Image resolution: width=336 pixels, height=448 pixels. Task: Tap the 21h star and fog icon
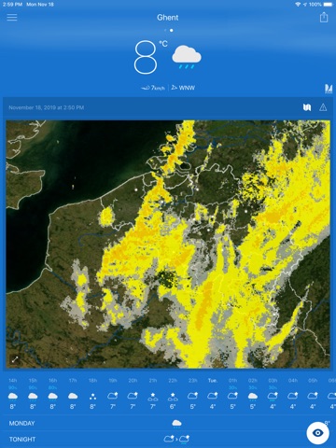(153, 397)
